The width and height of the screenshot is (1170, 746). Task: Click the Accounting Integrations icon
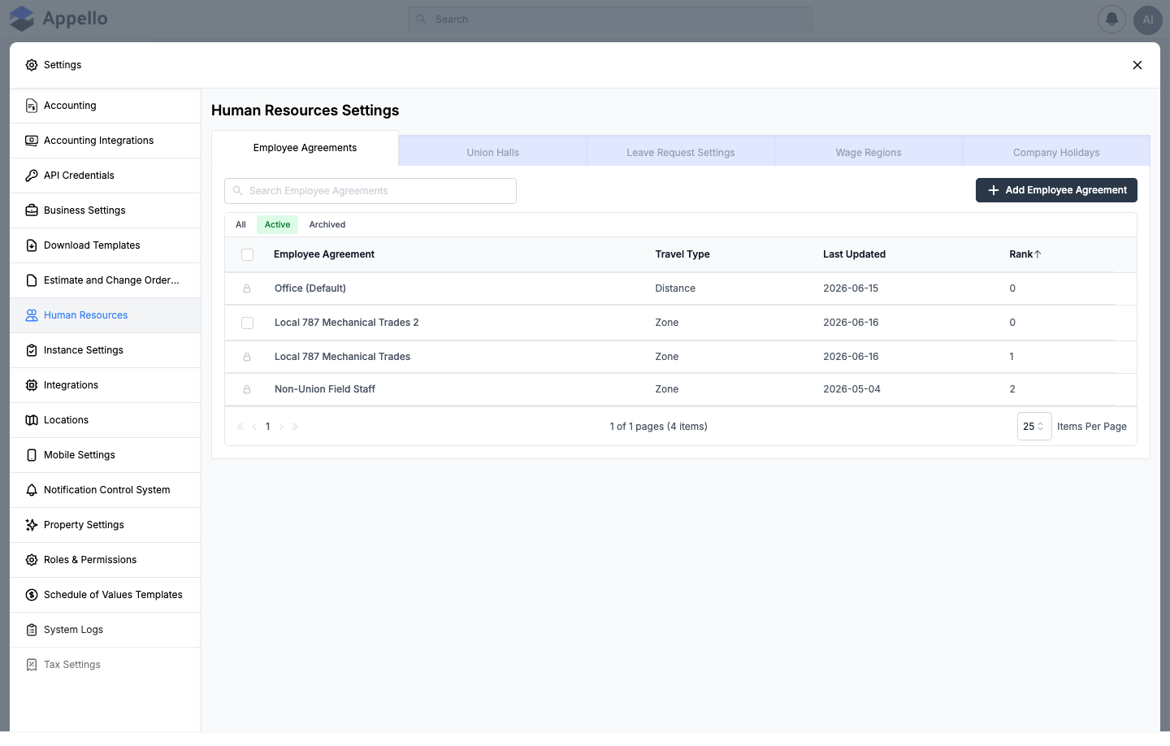32,141
